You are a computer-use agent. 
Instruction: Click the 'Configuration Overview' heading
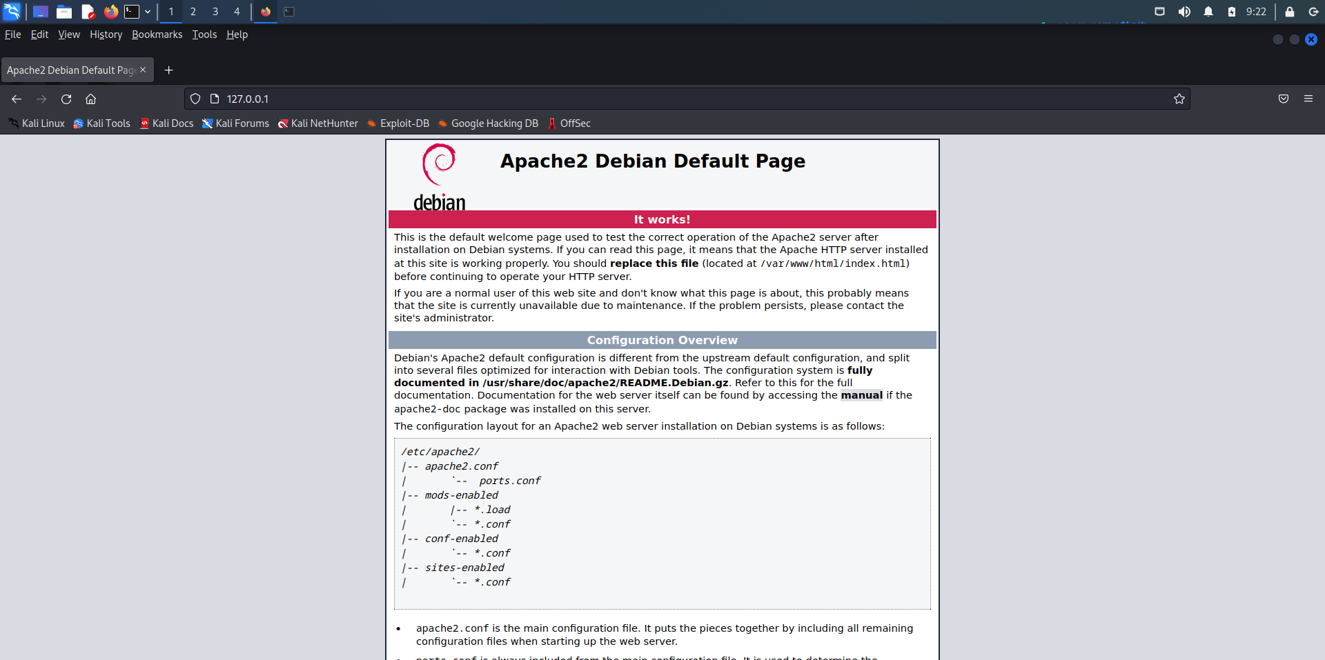click(662, 340)
